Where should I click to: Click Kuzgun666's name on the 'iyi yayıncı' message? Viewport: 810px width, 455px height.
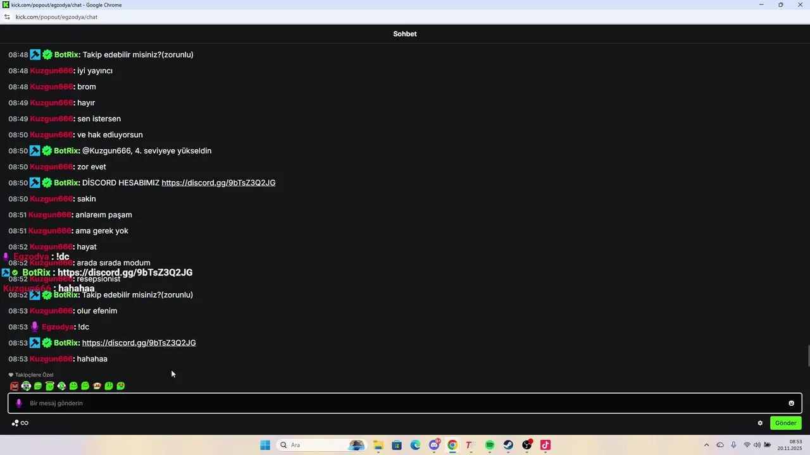pos(52,71)
